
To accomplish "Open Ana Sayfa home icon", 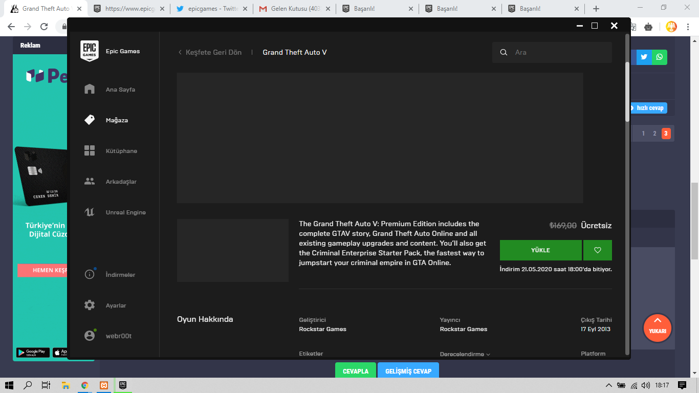I will point(90,90).
